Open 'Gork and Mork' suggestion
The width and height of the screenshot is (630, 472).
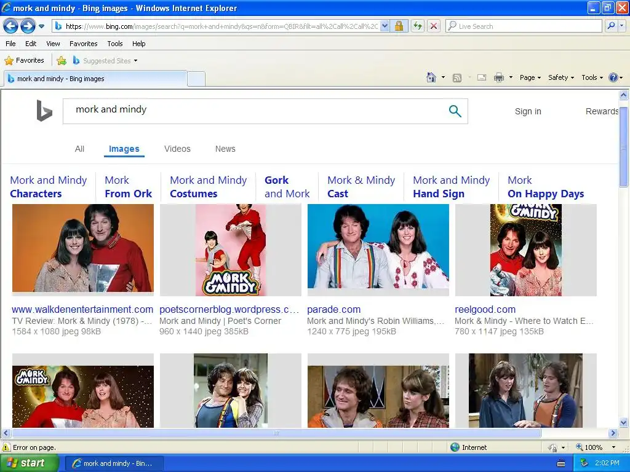287,187
